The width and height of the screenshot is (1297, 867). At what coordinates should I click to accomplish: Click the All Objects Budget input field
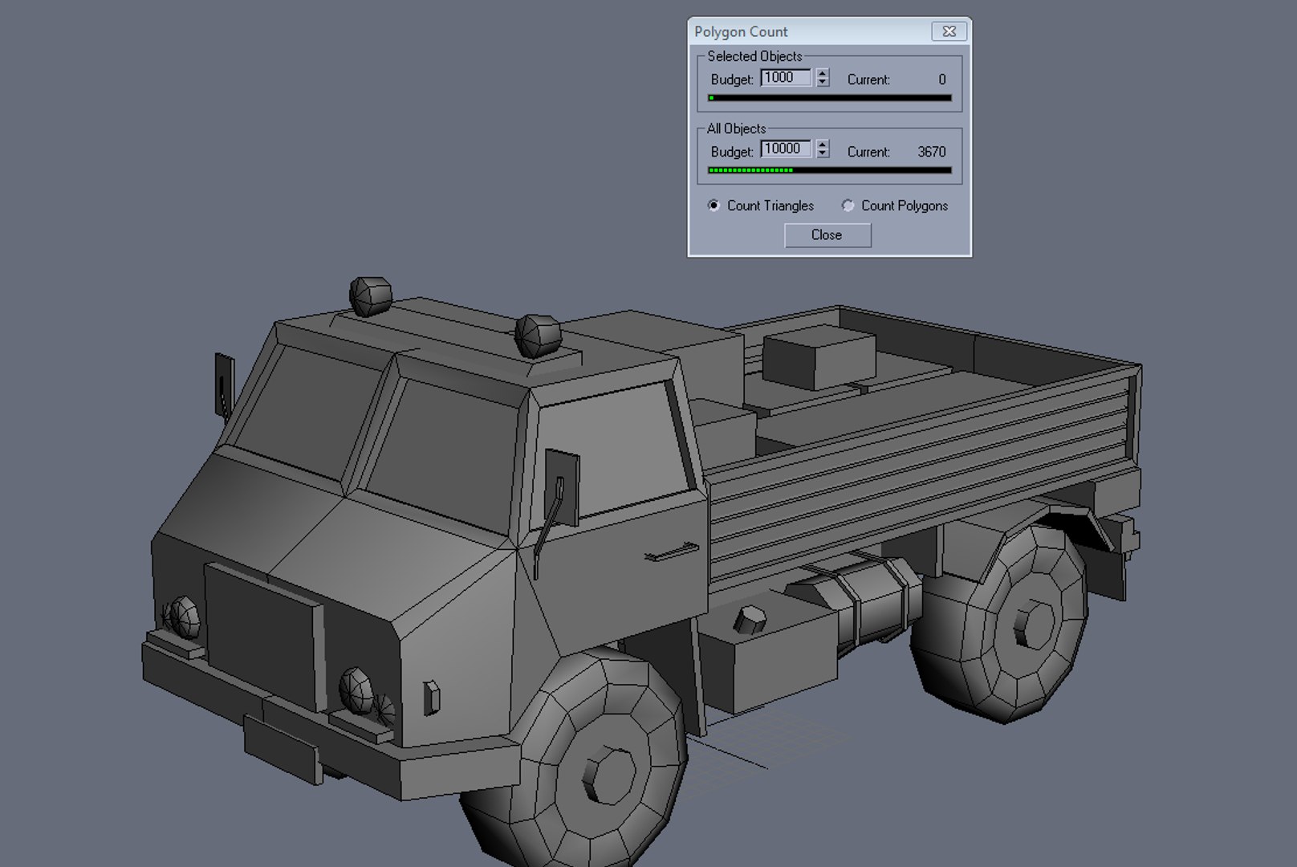[x=786, y=149]
